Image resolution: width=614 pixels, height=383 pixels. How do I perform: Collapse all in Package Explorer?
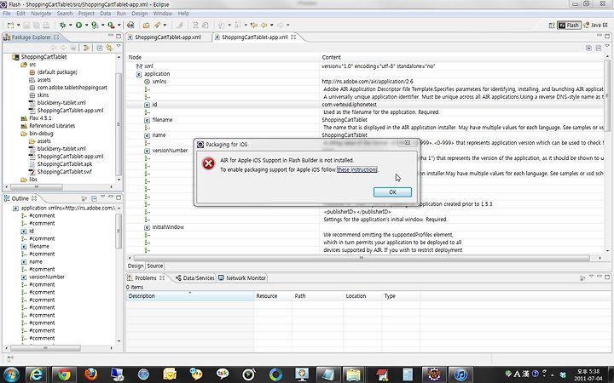[100, 48]
